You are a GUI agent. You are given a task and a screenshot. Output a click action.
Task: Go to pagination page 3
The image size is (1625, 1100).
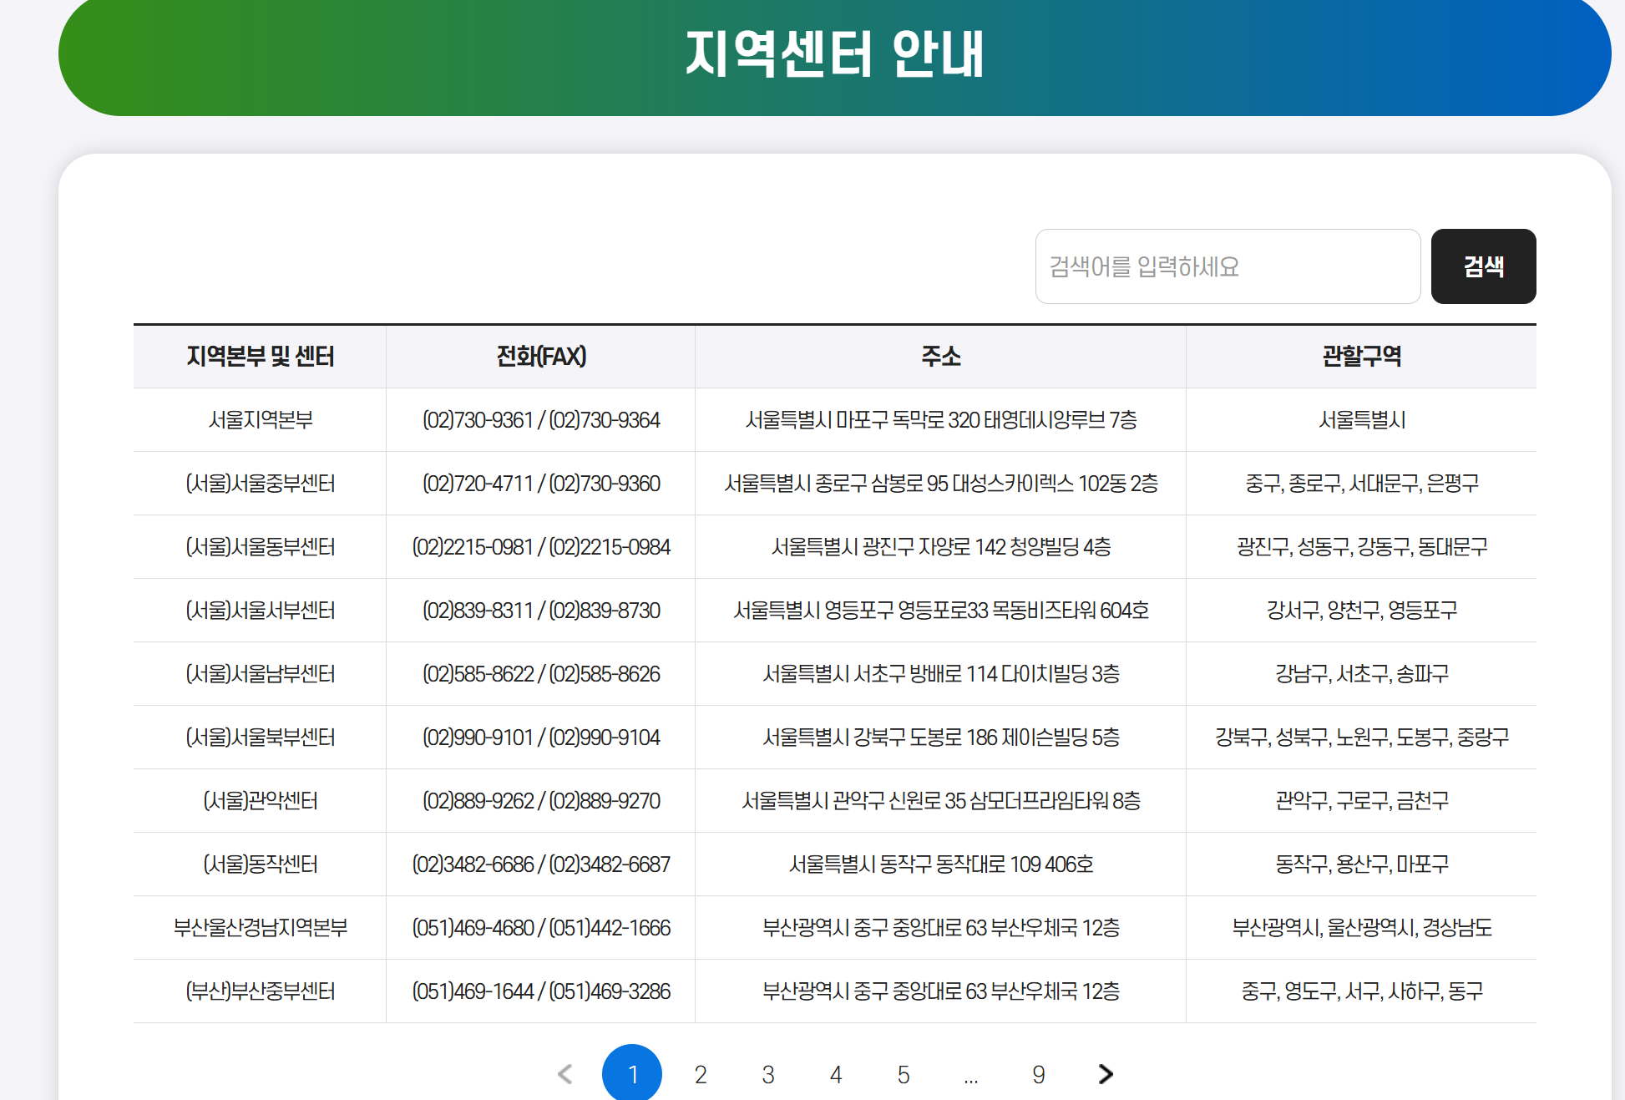pos(768,1074)
